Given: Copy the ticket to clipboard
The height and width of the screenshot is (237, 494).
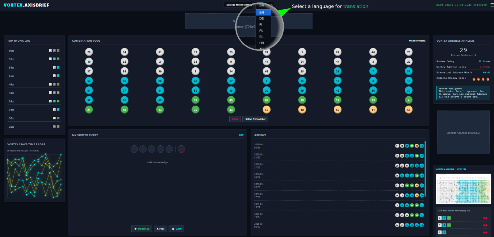Looking at the screenshot, I should point(177,229).
